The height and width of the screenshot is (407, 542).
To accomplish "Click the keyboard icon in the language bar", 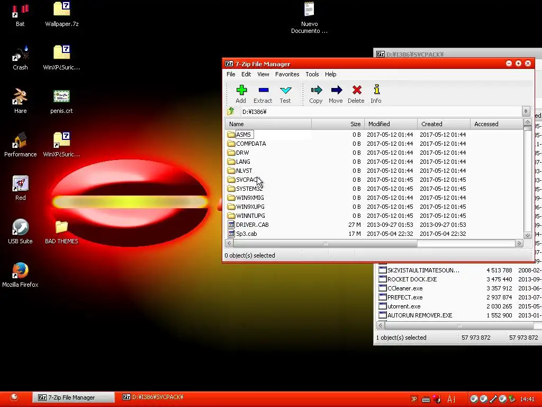I will (426, 400).
